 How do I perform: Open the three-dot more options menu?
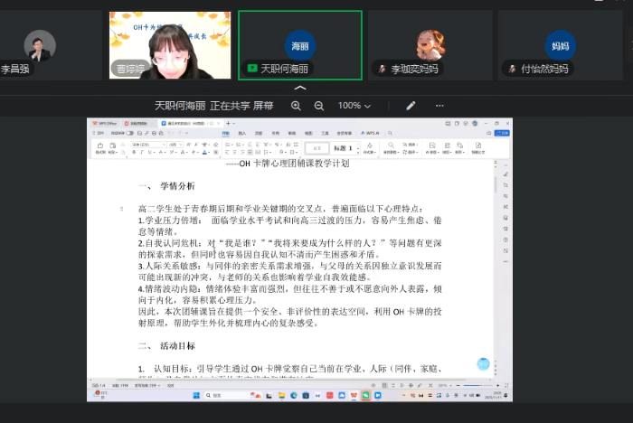coord(439,106)
